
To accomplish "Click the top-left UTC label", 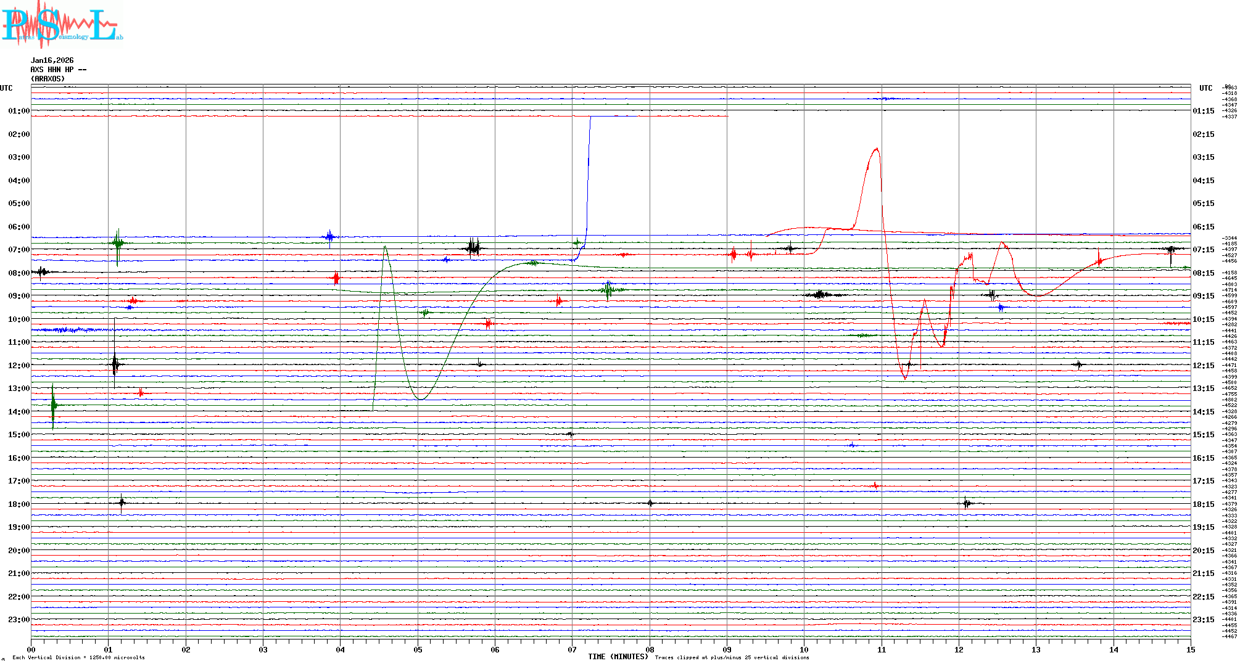I will coord(6,88).
